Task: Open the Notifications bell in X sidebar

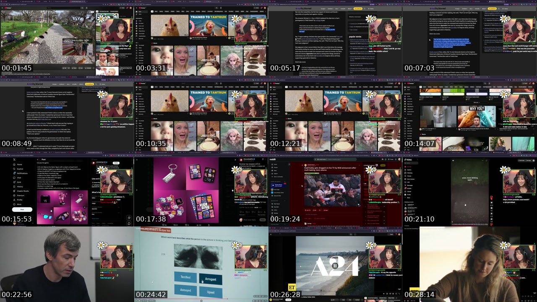Action: [x=14, y=173]
